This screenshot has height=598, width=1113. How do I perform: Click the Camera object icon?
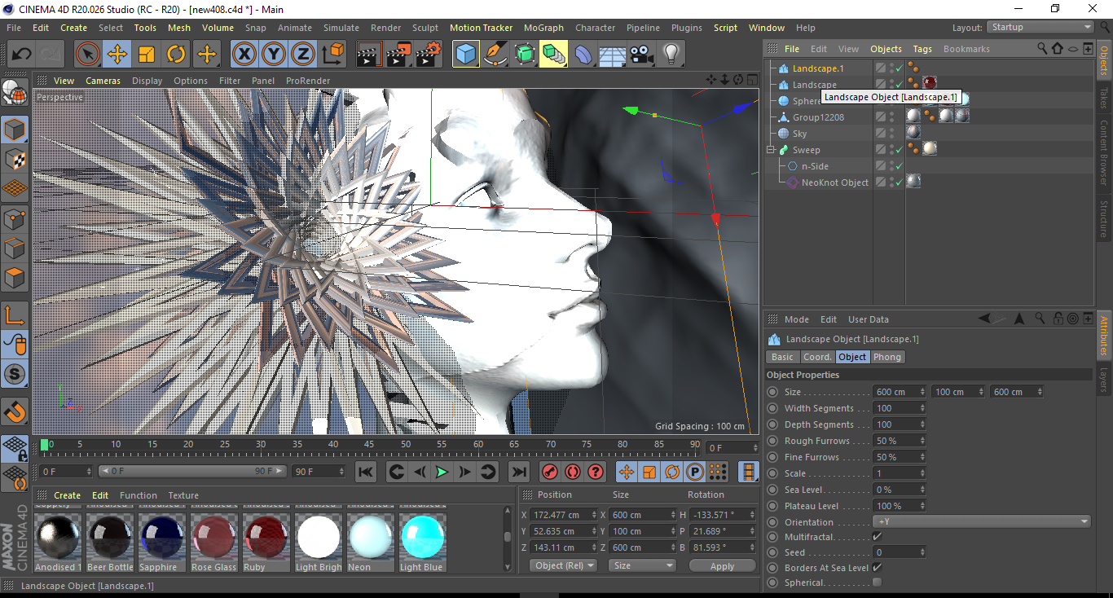pos(642,55)
